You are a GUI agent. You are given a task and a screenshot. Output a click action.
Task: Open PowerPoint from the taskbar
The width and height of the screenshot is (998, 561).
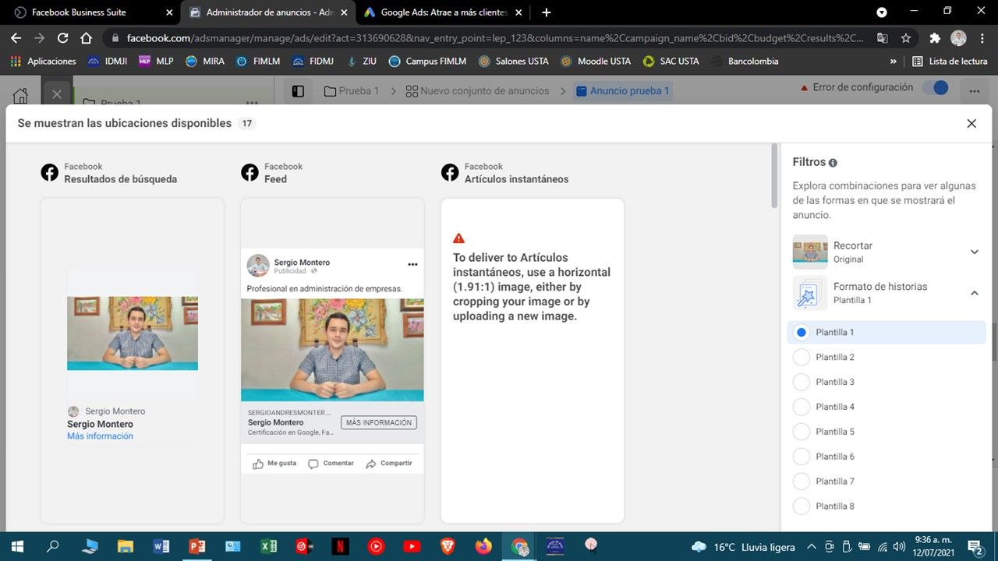click(x=196, y=546)
